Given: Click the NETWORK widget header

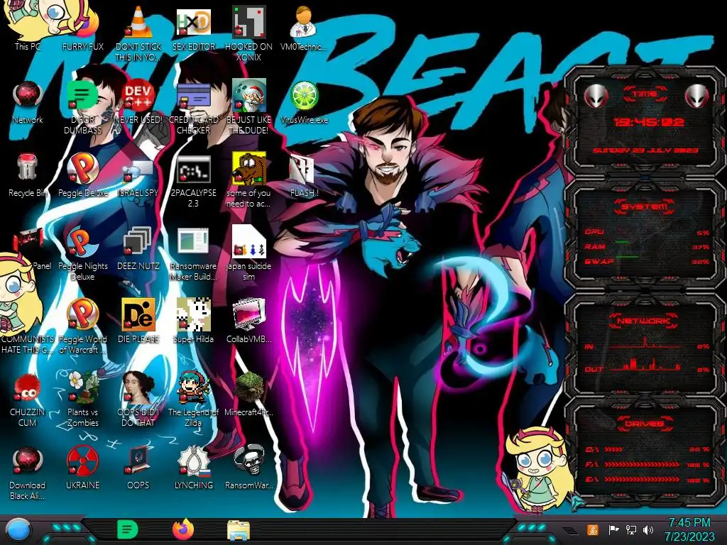Looking at the screenshot, I should point(644,320).
